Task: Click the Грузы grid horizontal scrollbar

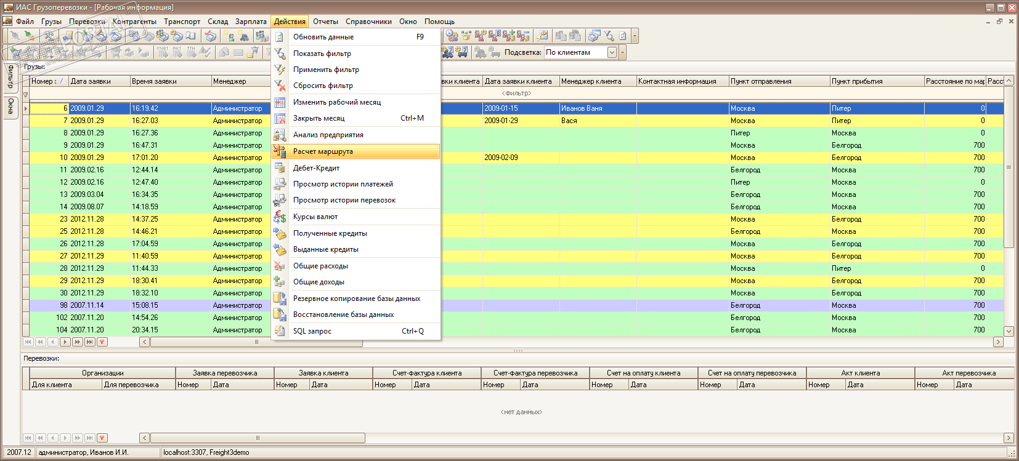Action: [256, 342]
